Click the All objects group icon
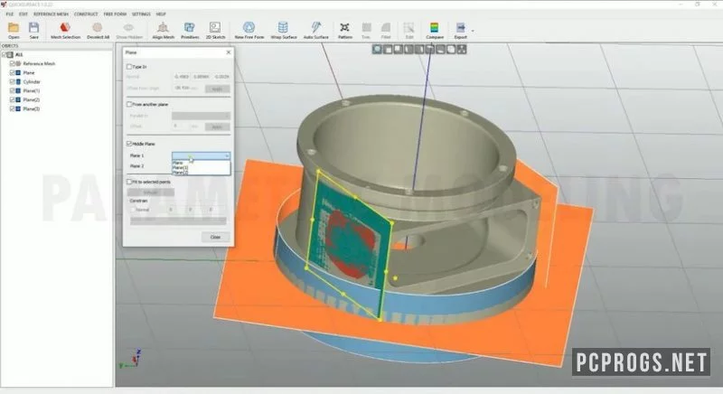 tap(10, 55)
